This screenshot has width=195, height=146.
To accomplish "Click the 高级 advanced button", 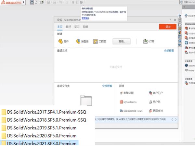I will point(122,41).
